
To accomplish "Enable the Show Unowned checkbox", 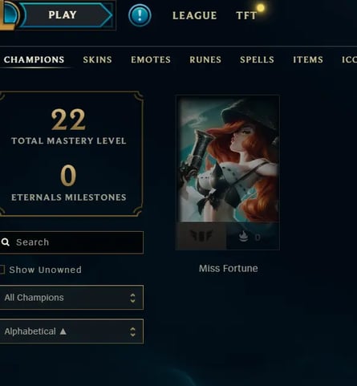I will [2, 270].
